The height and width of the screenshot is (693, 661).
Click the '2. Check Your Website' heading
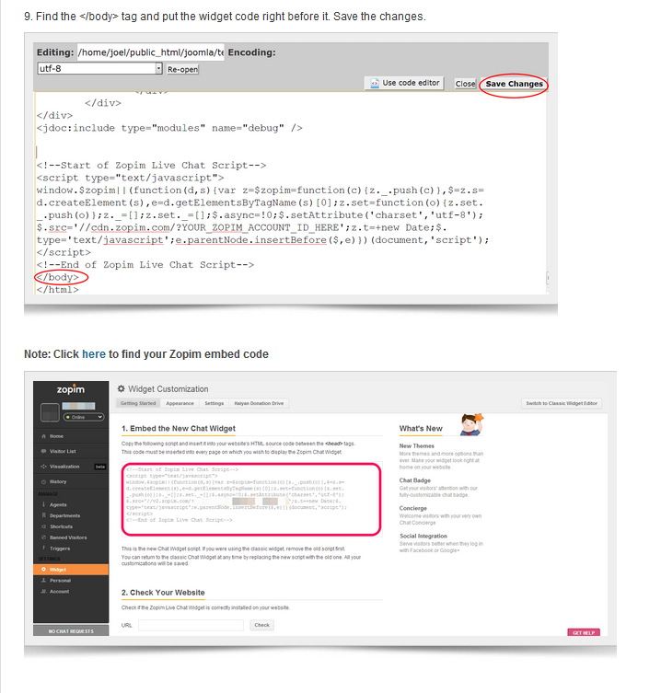pos(163,593)
